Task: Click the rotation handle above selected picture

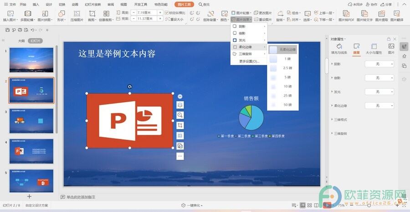Action: [x=130, y=87]
